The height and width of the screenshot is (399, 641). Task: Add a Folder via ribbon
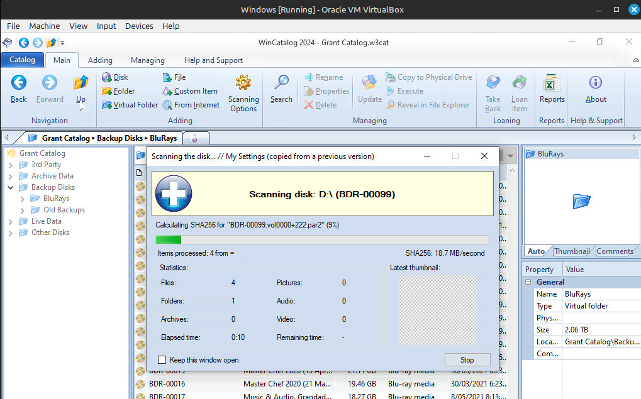click(x=118, y=91)
